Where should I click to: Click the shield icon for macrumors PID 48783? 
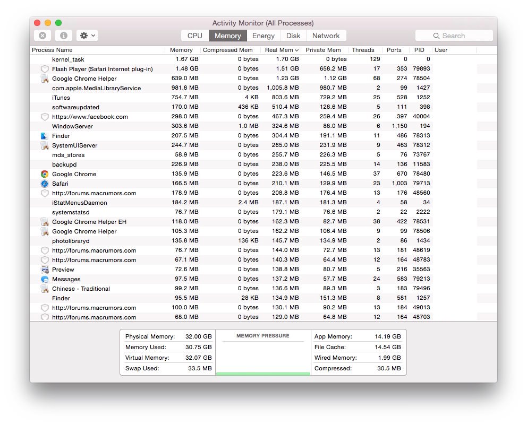(45, 260)
